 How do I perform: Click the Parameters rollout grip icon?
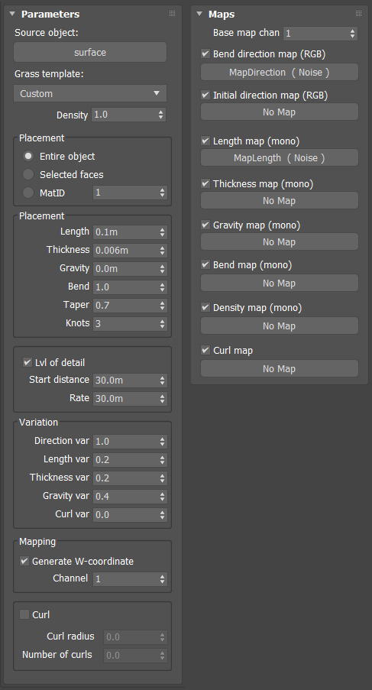173,14
